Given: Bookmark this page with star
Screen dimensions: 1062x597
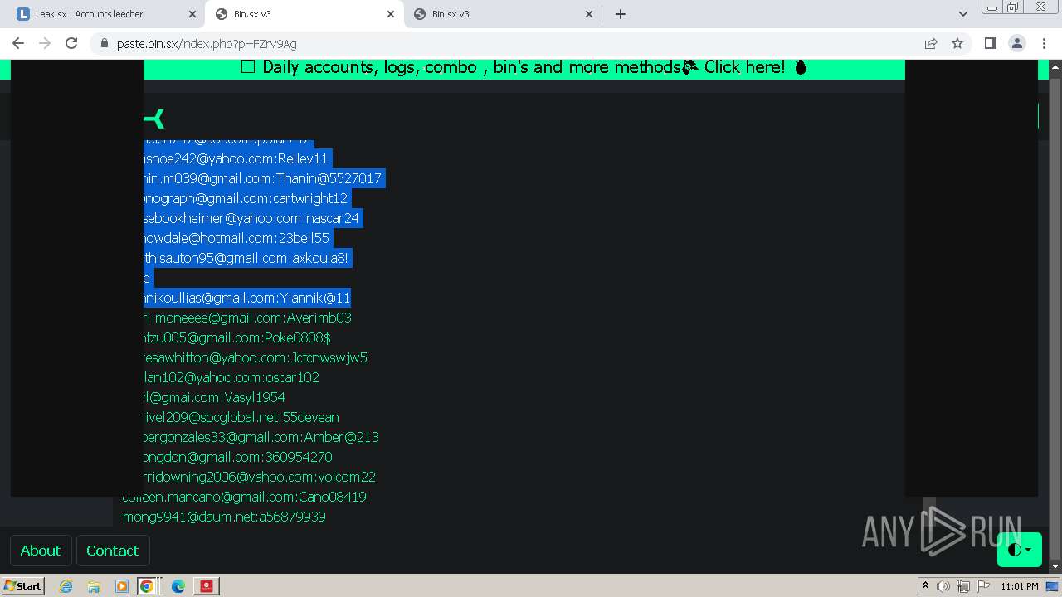Looking at the screenshot, I should [x=957, y=43].
